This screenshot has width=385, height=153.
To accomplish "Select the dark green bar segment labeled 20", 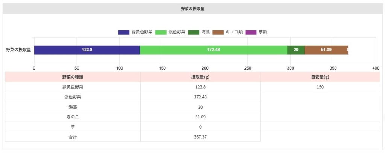I will [x=296, y=50].
